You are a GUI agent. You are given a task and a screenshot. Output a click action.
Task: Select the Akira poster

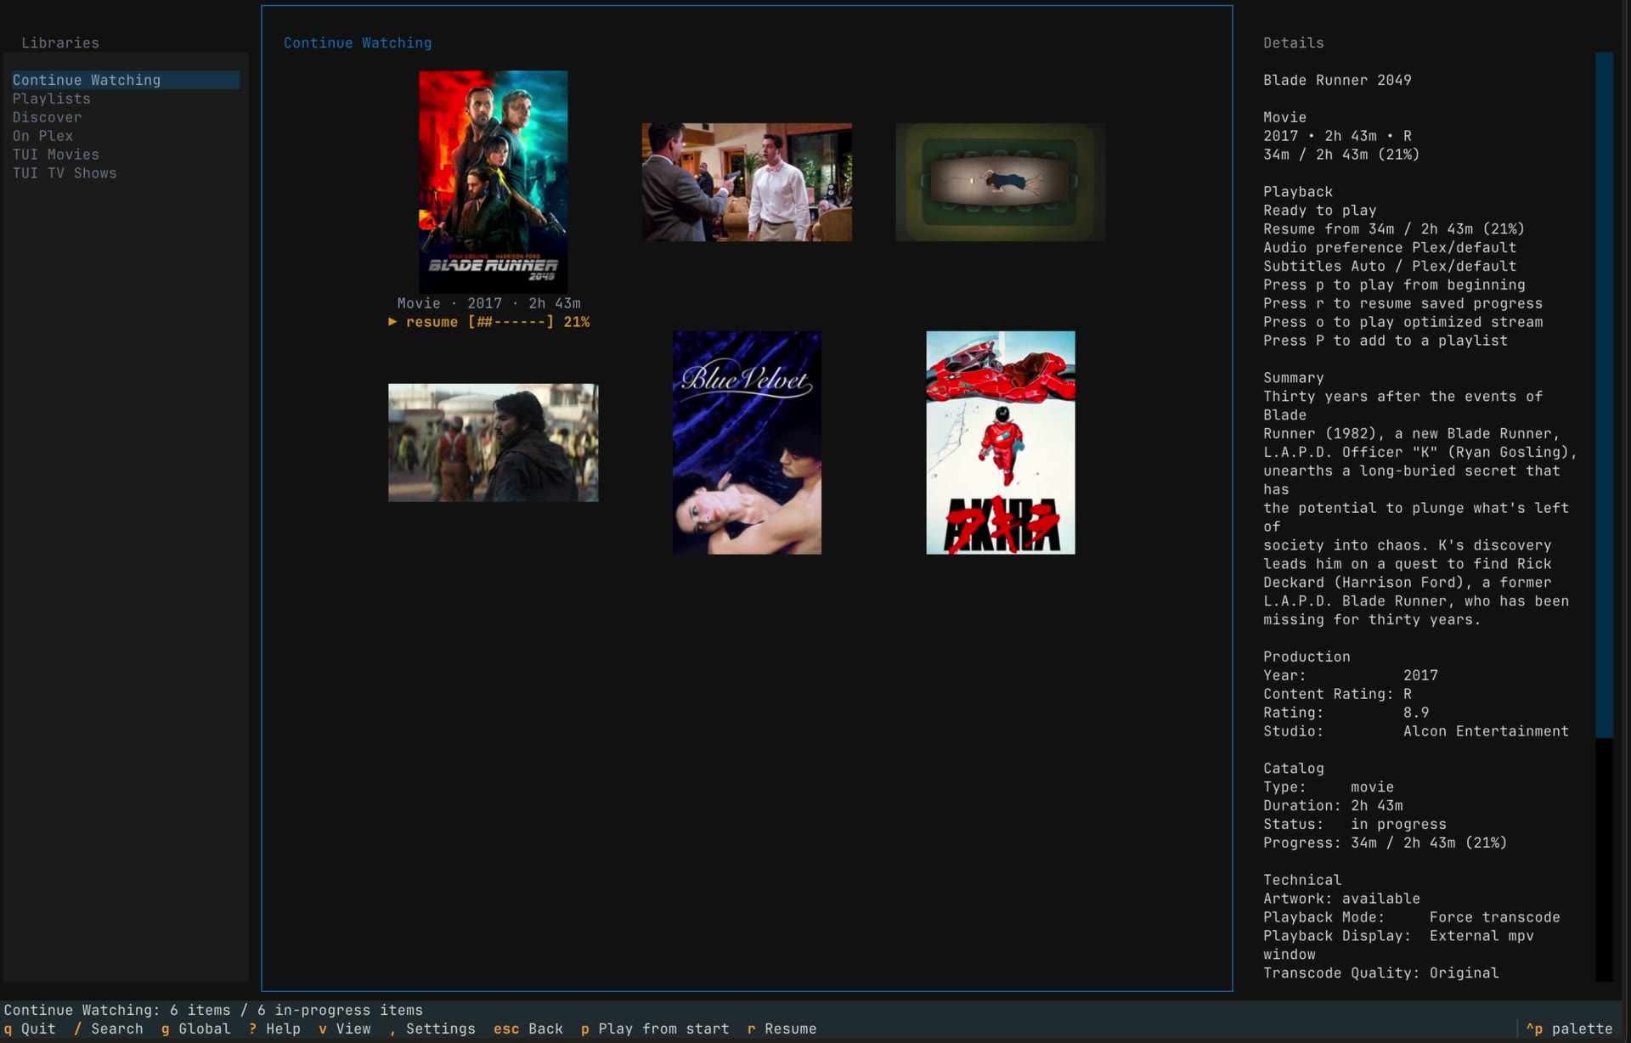(1001, 443)
